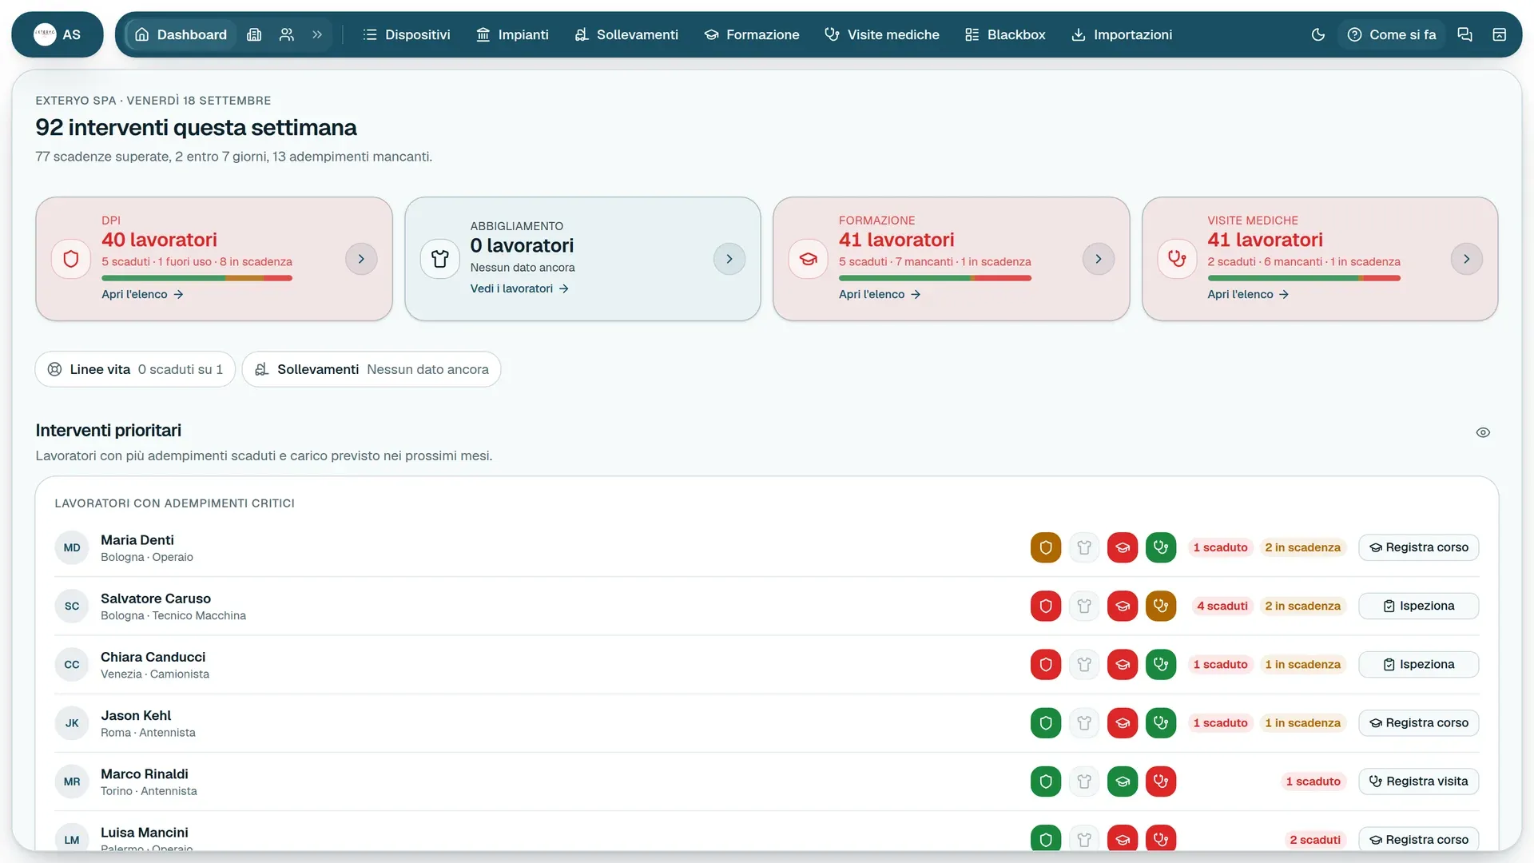Toggle visibility eye for Interventi prioritari
The image size is (1534, 863).
click(x=1483, y=432)
